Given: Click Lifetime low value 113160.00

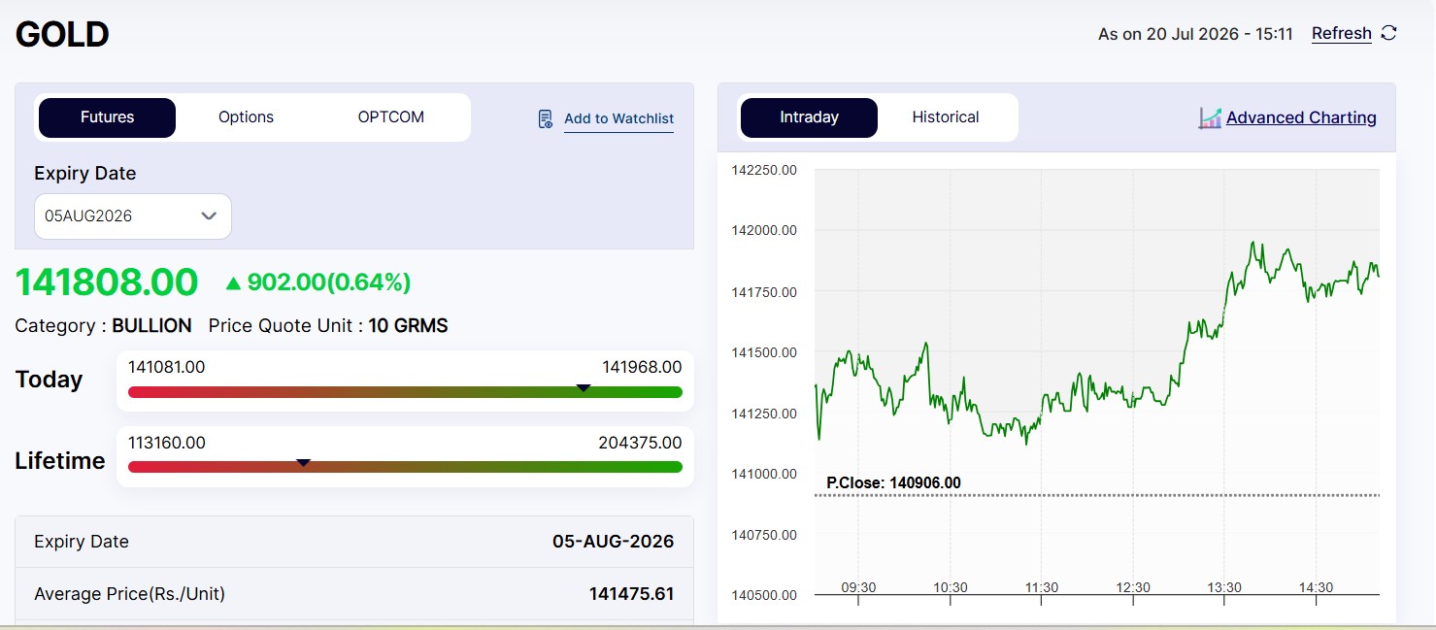Looking at the screenshot, I should [x=167, y=443].
